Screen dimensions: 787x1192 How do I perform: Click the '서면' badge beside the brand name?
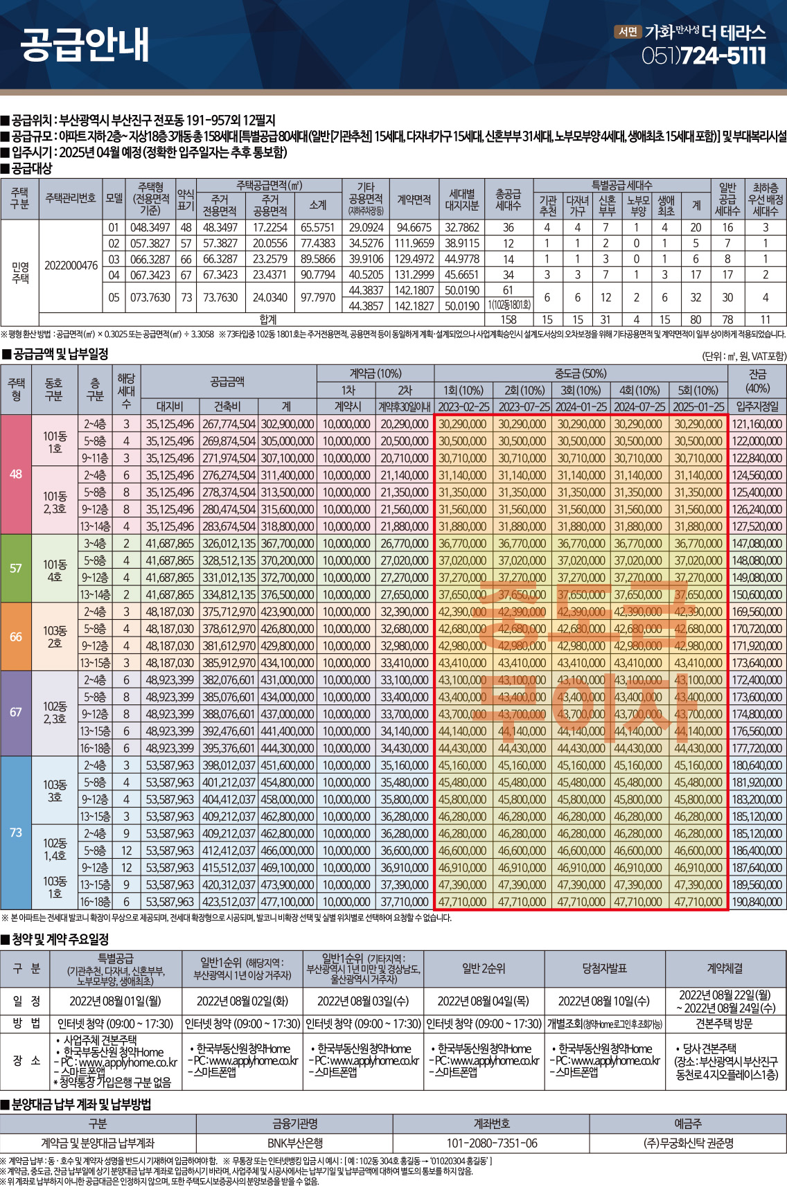click(x=628, y=32)
